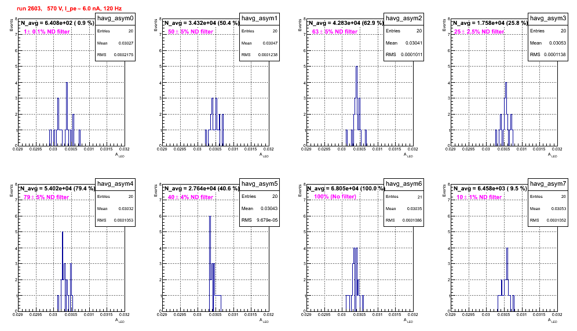Click Mean value 0.03032 in havg_asym4
Screen dimensions: 577x331
tap(126, 209)
